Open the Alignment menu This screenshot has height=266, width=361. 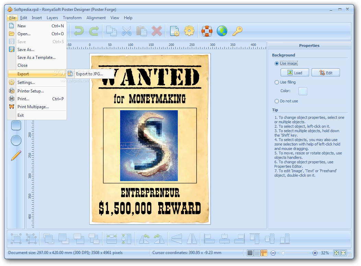(x=96, y=18)
